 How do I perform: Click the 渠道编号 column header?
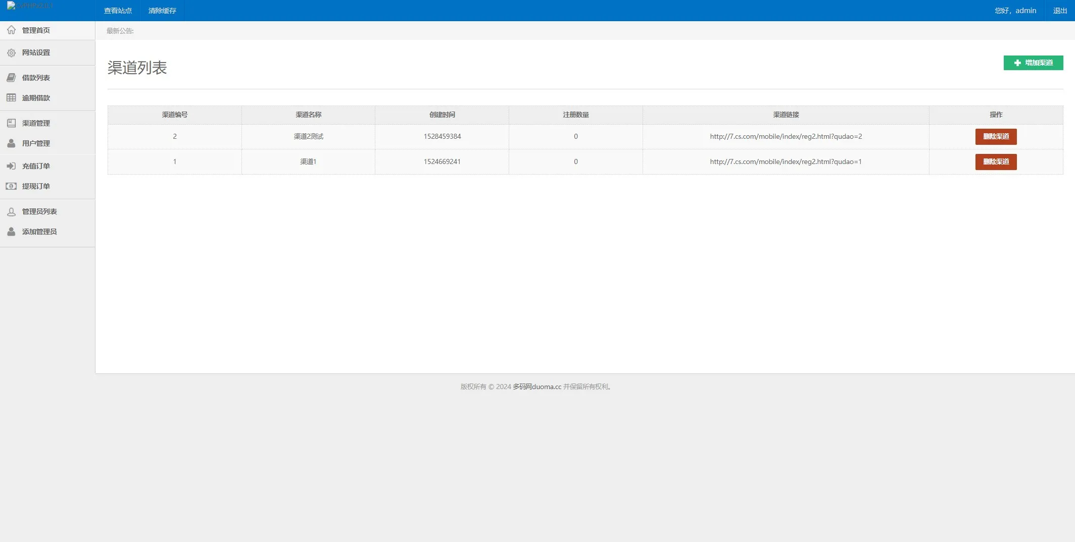tap(174, 115)
